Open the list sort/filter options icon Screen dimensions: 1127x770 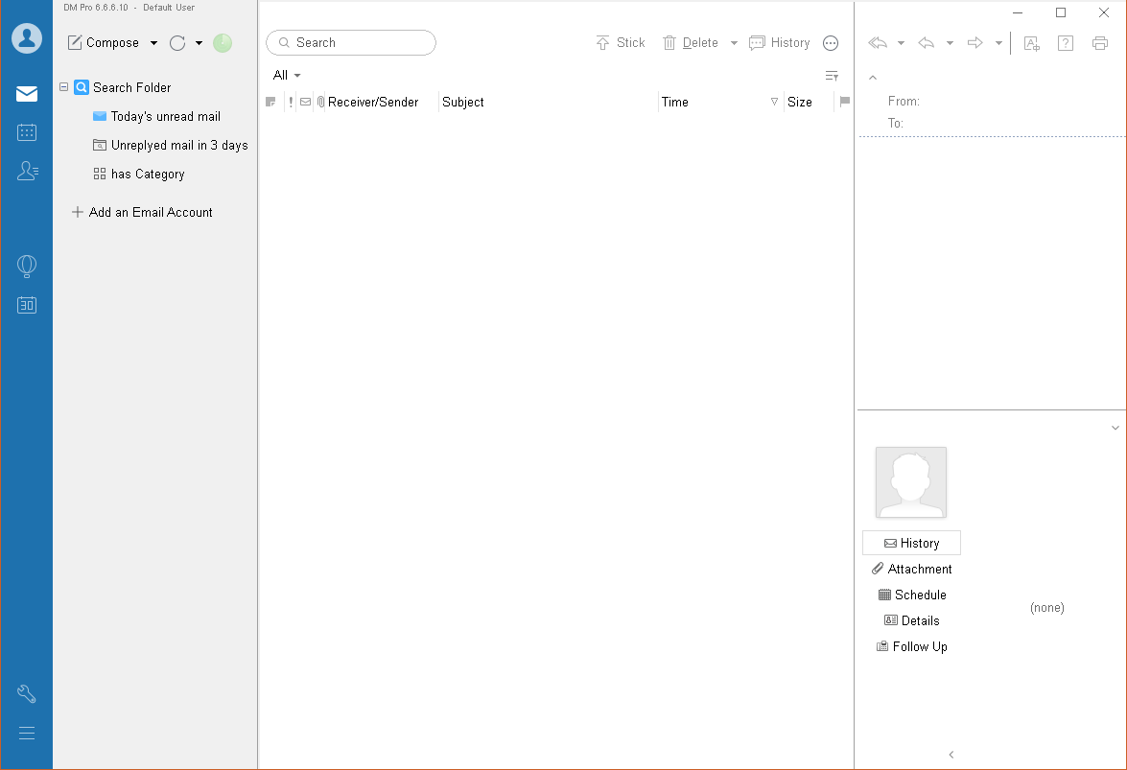832,76
